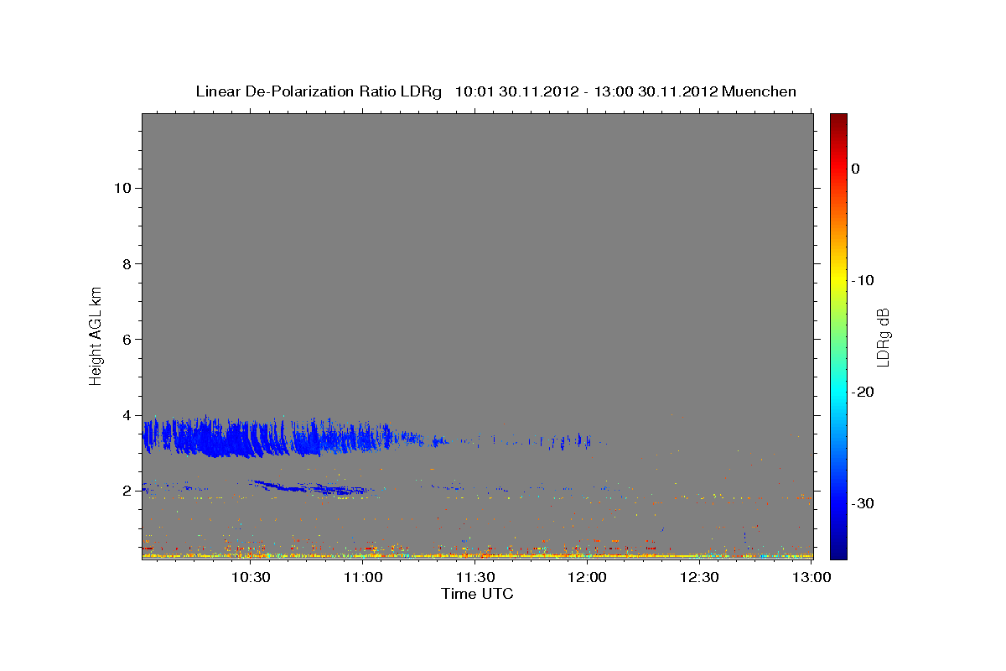This screenshot has width=1006, height=671.
Task: Click the 13:00 time tick label
Action: pos(812,577)
